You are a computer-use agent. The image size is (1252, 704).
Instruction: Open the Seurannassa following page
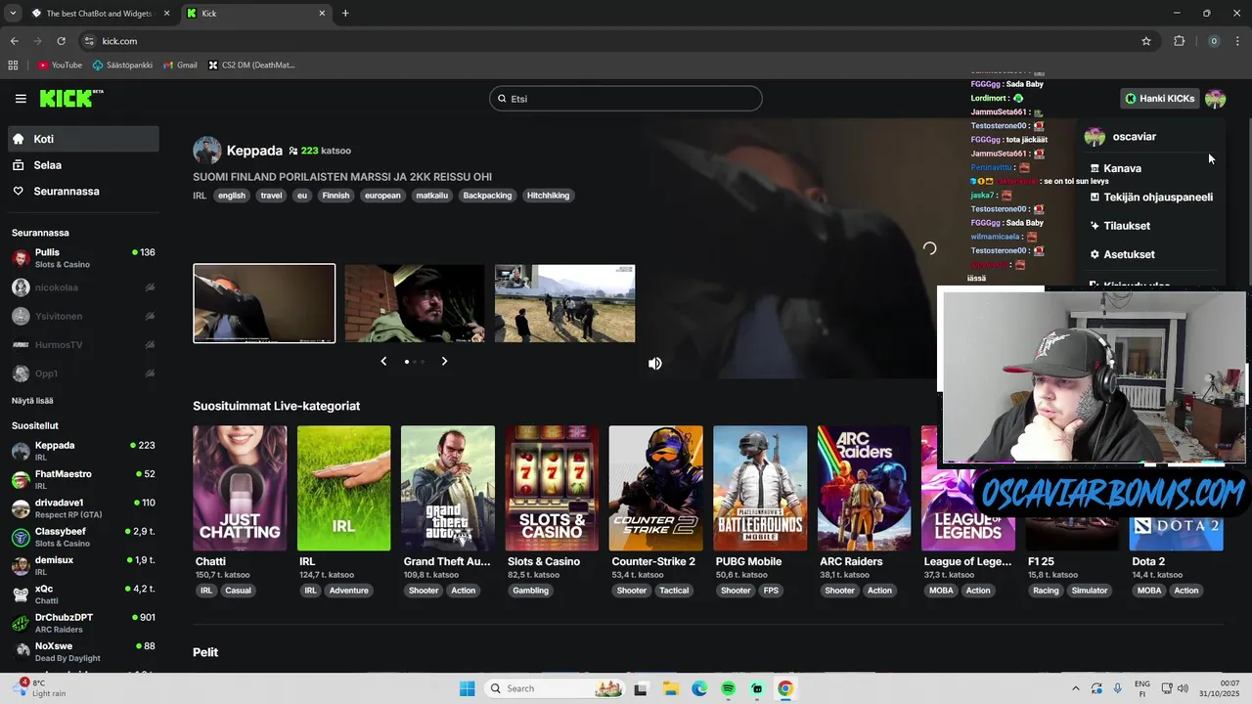click(x=83, y=191)
